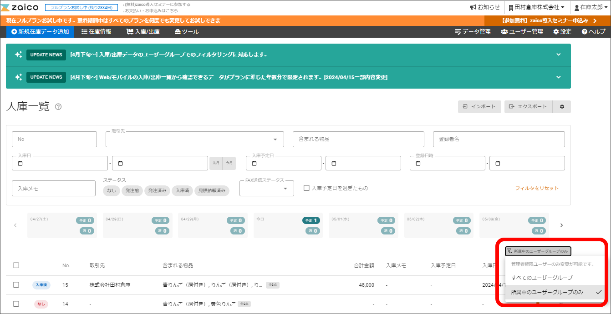Click the 48,000 total amount cell
This screenshot has width=611, height=314.
coord(367,285)
